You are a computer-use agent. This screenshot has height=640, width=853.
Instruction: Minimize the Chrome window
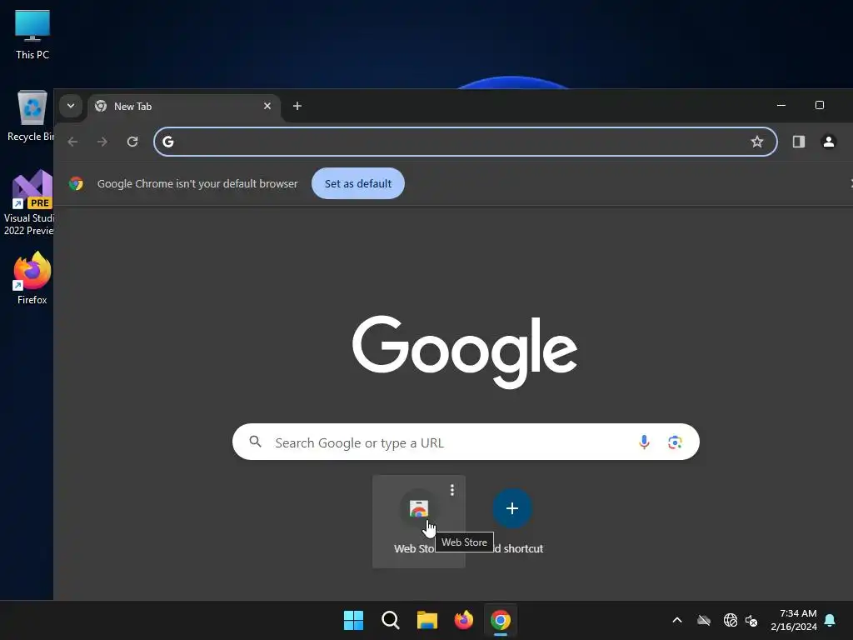781,105
